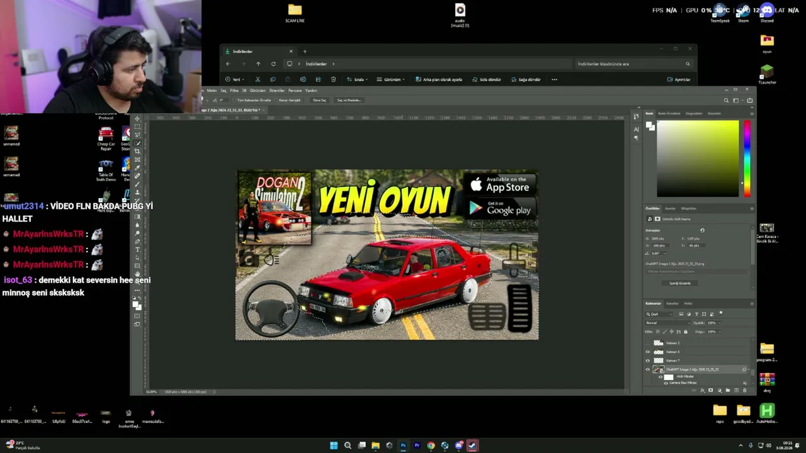Screen dimensions: 806x453
Task: Create a new layer in Layers panel
Action: click(x=735, y=391)
